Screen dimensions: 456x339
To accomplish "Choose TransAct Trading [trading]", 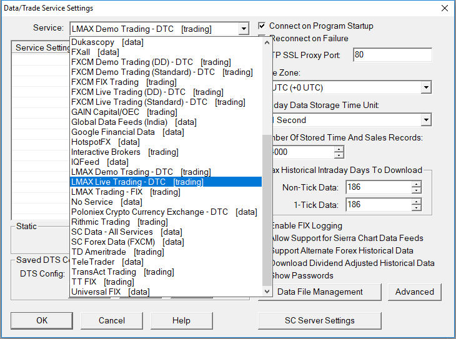I will pyautogui.click(x=166, y=272).
